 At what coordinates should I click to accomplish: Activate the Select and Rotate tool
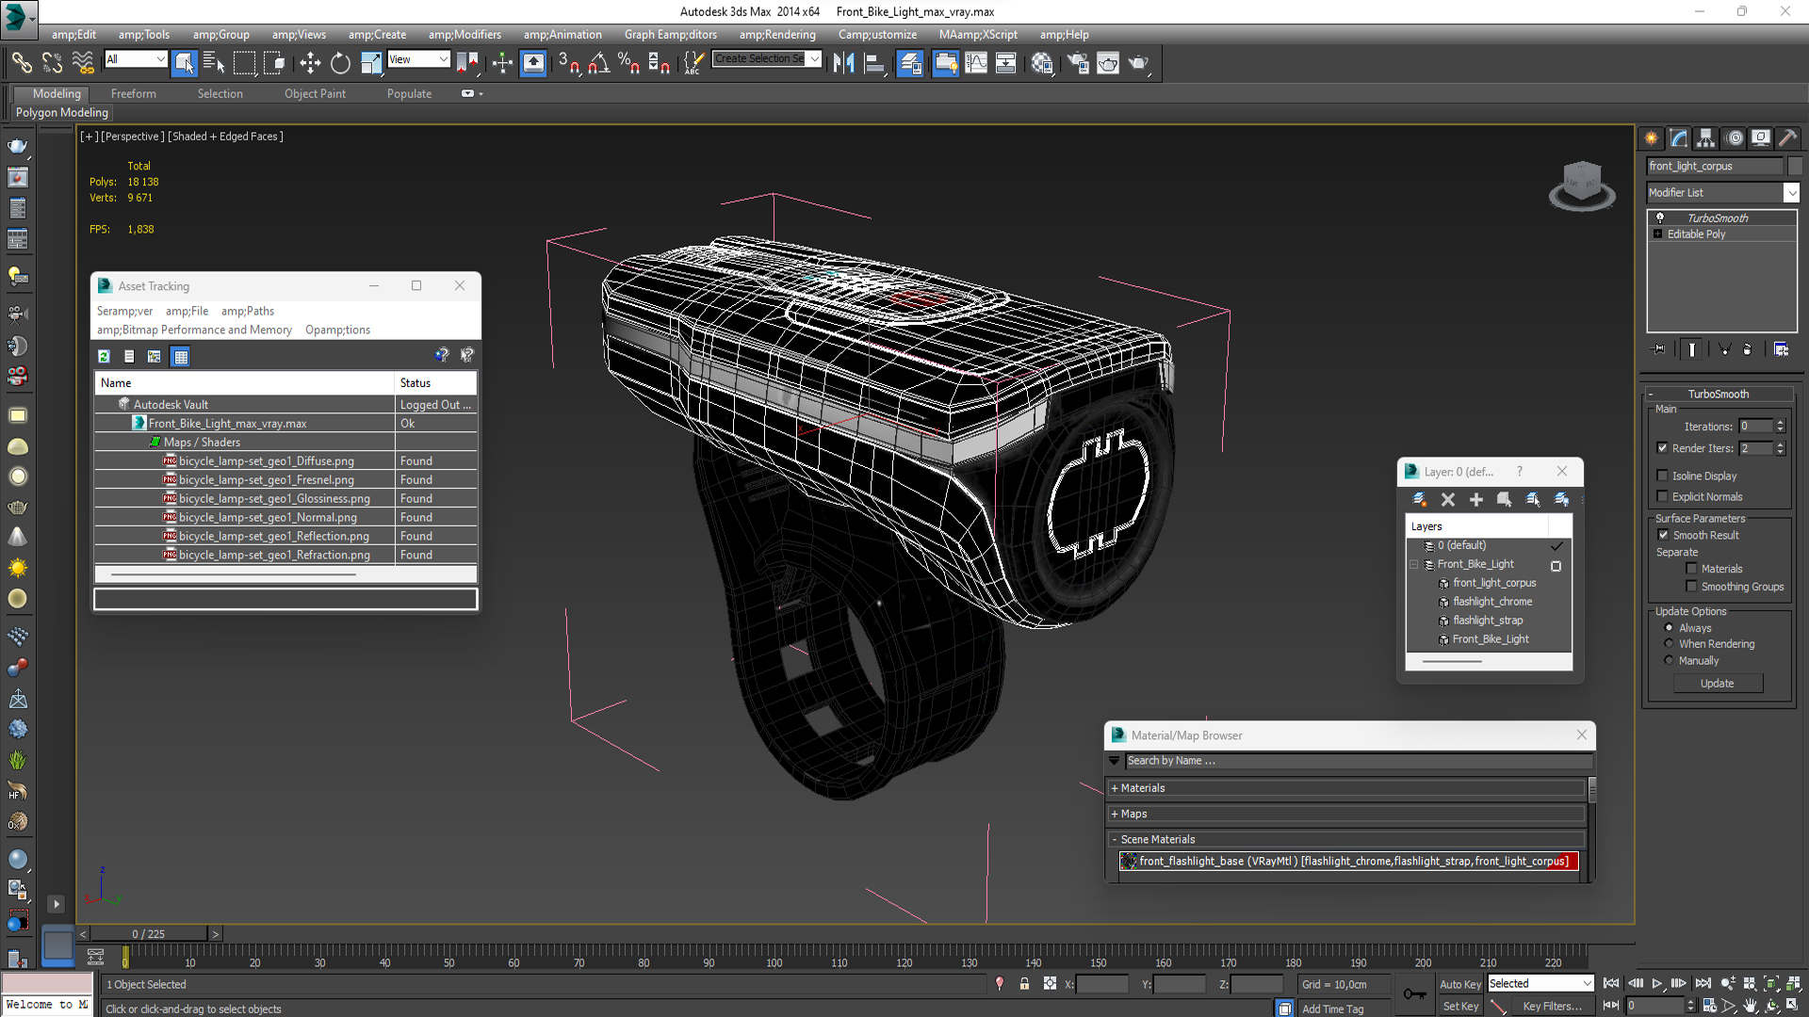click(340, 63)
